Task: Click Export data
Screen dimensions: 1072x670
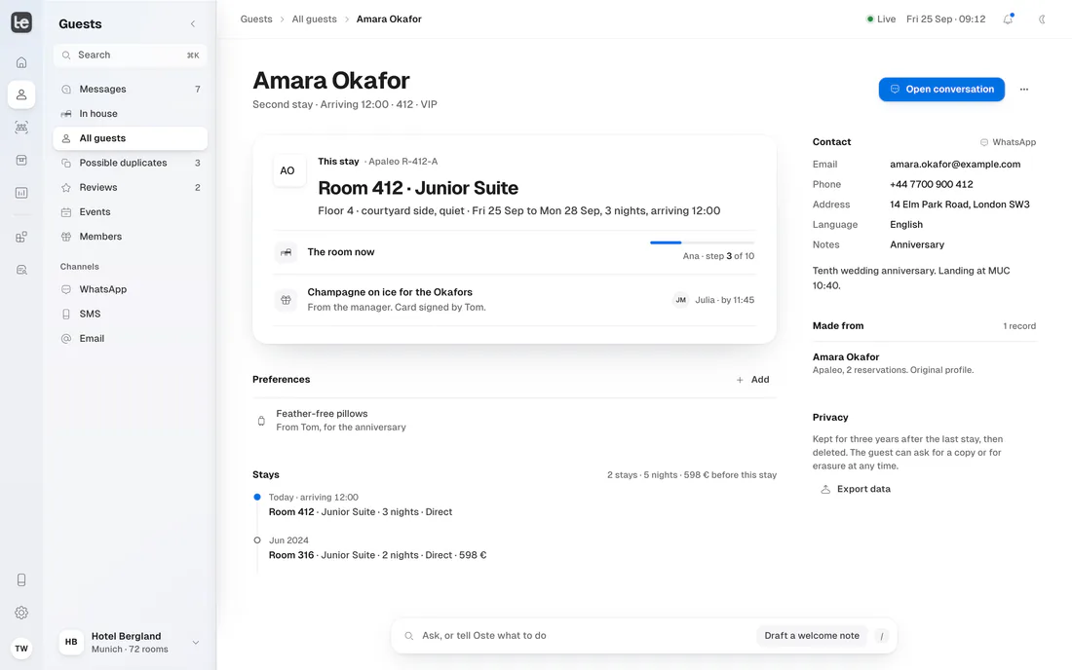Action: pyautogui.click(x=856, y=489)
